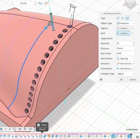Click the orange eraser-like feature icon in timeline
Viewport: 140px width, 139px height.
point(121,136)
